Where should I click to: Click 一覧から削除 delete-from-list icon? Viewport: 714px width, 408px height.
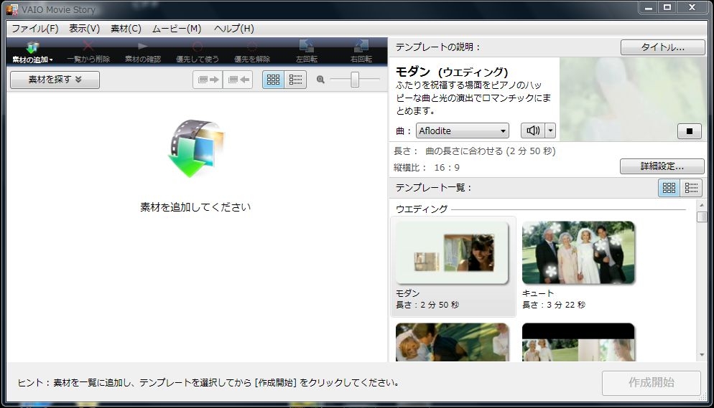[88, 52]
